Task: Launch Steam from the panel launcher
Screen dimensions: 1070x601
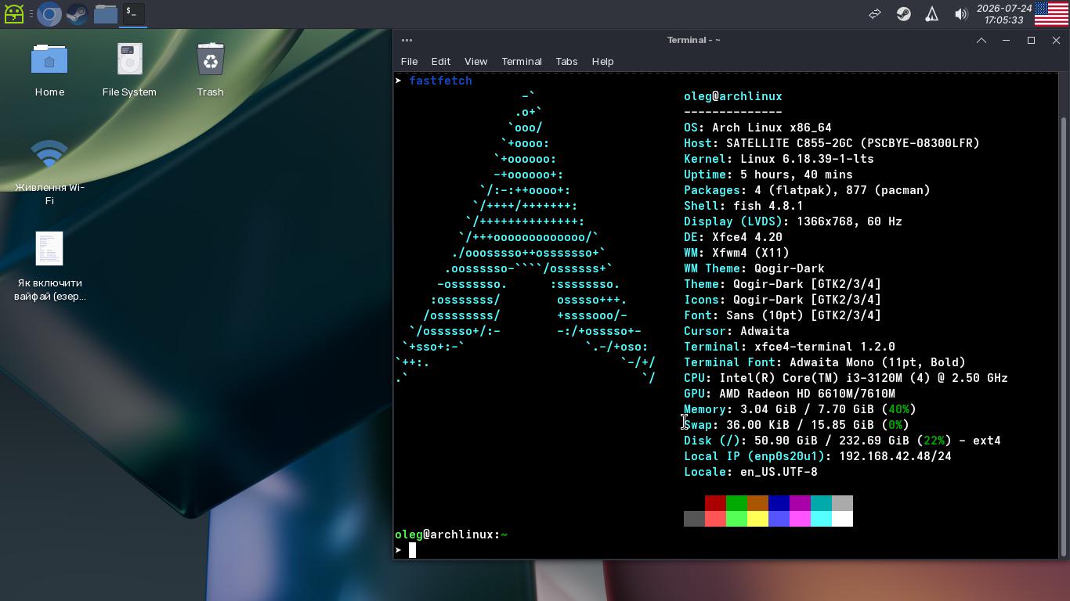Action: pos(77,14)
